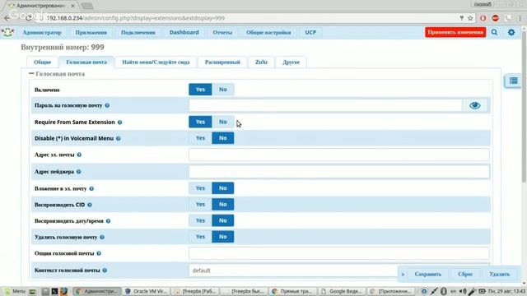Image resolution: width=527 pixels, height=296 pixels.
Task: Open the search magnifier in the admin bar
Action: point(494,32)
